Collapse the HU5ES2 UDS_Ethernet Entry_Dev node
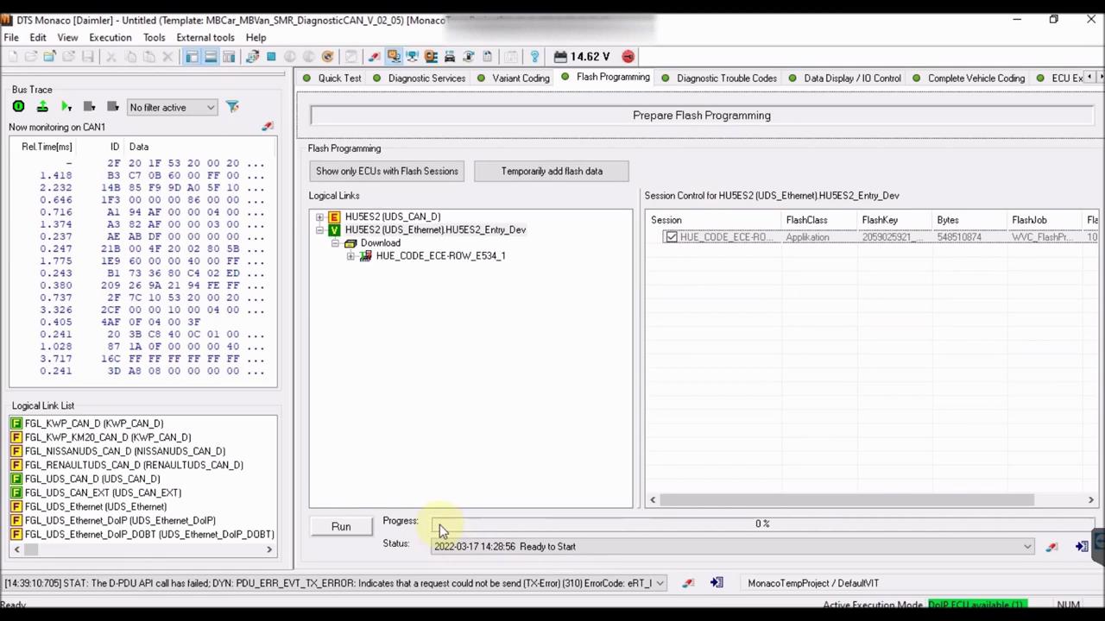The height and width of the screenshot is (621, 1105). tap(319, 230)
